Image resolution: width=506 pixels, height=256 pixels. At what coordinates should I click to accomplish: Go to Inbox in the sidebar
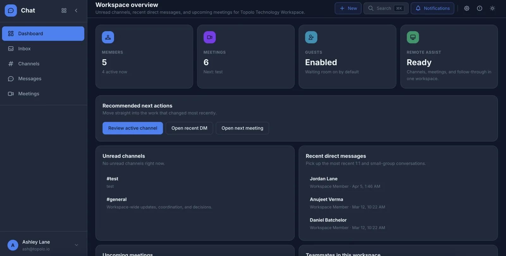[x=24, y=49]
